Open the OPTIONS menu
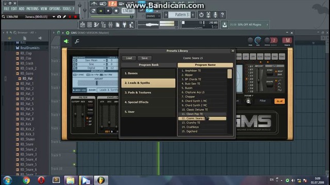Image resolution: width=330 pixels, height=185 pixels. 55,9
